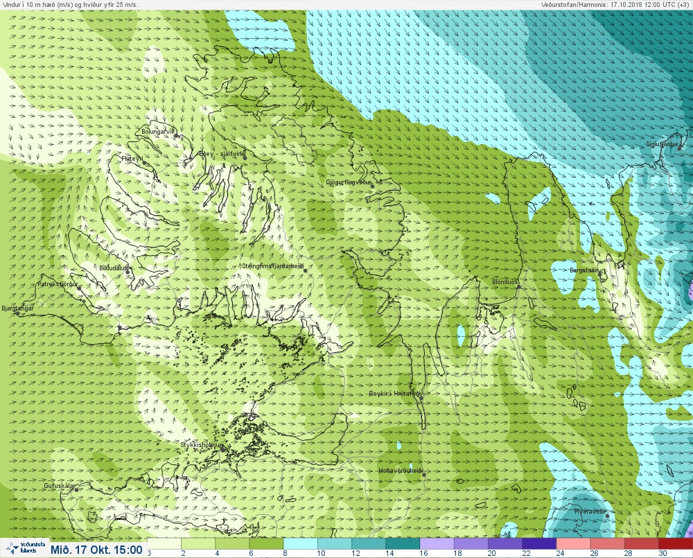Pick the light cyan 8–10 m/s legend swatch
Image resolution: width=693 pixels, height=558 pixels.
pyautogui.click(x=300, y=543)
